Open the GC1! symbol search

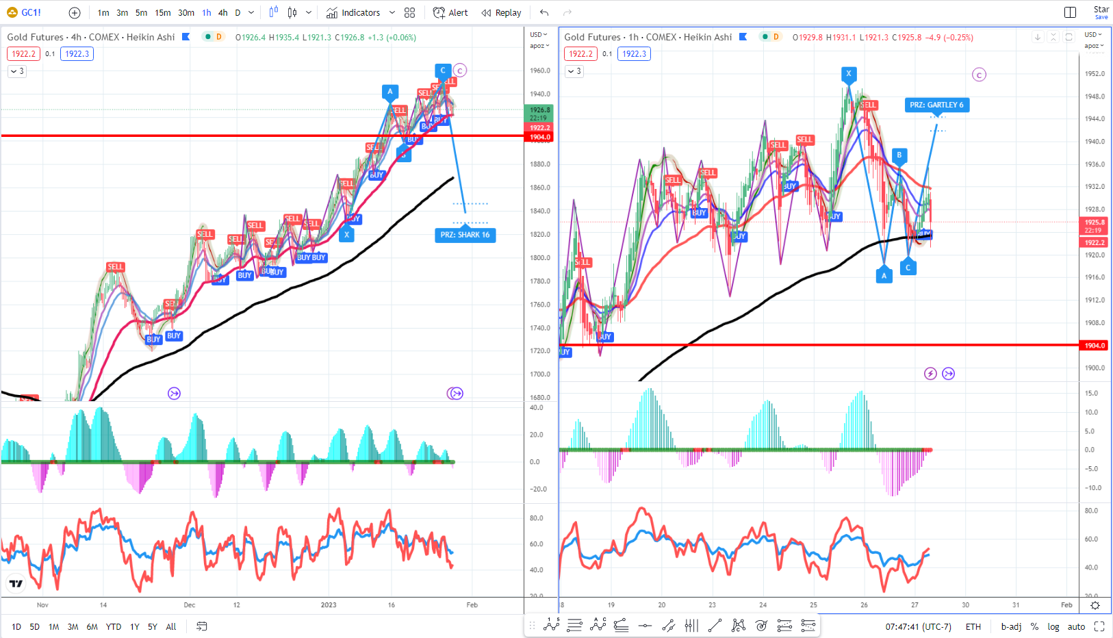[24, 12]
